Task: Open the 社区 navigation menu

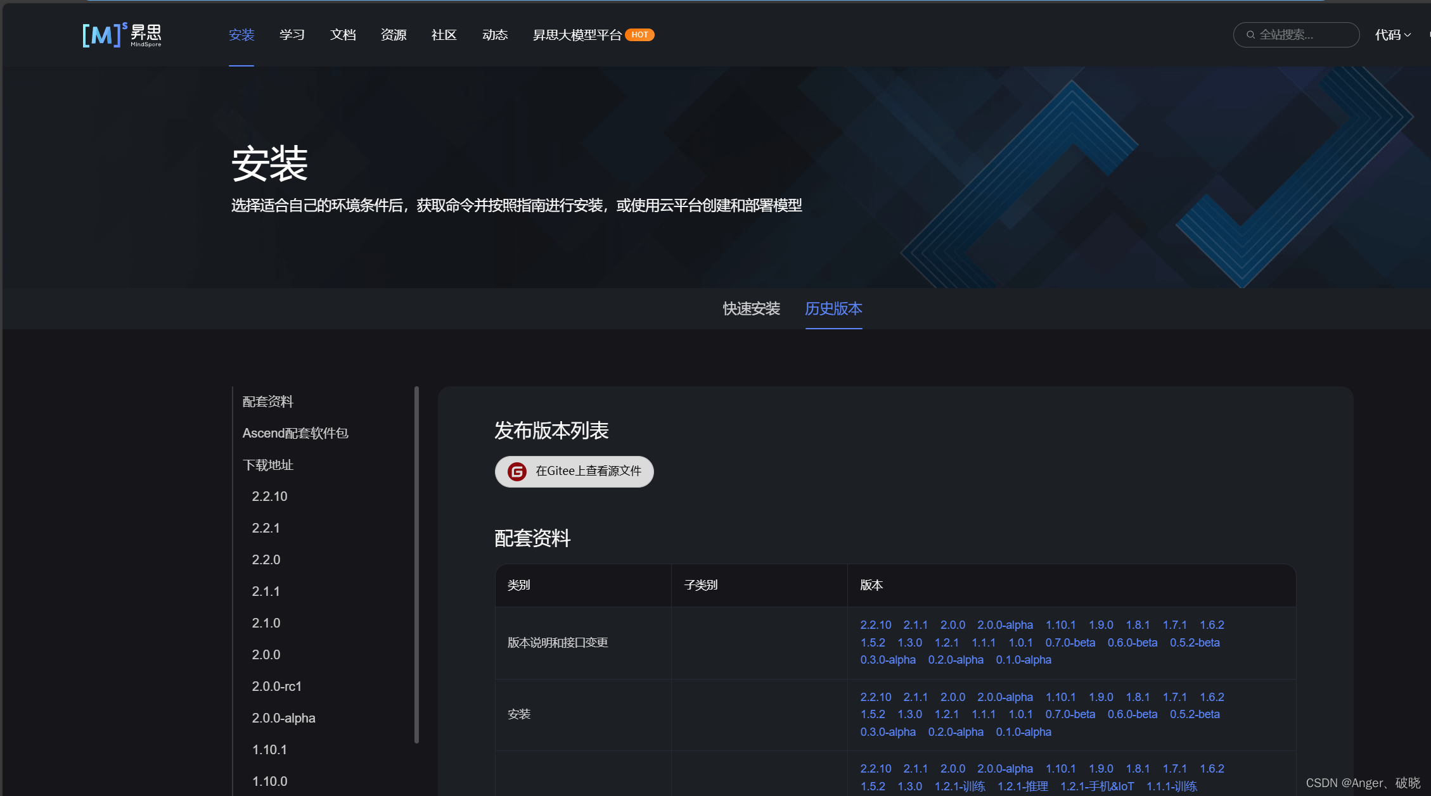Action: (444, 35)
